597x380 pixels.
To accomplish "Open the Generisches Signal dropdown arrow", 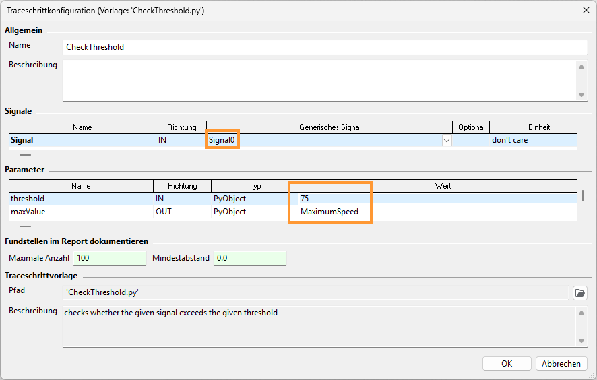I will (447, 141).
